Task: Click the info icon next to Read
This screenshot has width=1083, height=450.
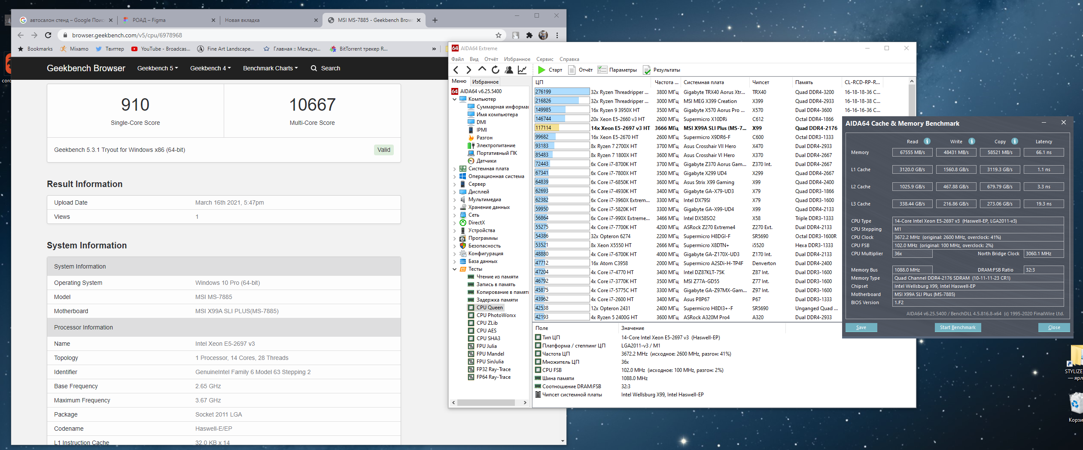Action: [927, 141]
